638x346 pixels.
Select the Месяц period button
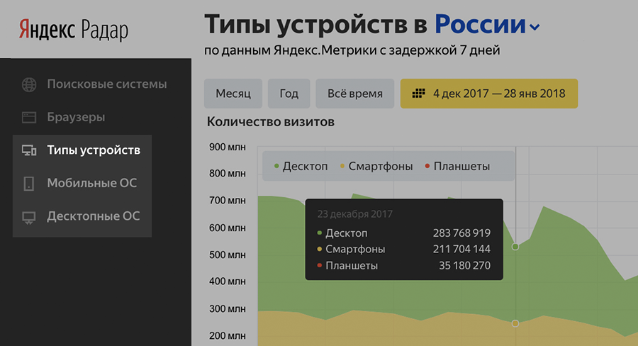tap(233, 94)
